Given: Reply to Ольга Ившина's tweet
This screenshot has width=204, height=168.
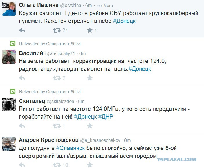Looking at the screenshot, I should pos(22,30).
